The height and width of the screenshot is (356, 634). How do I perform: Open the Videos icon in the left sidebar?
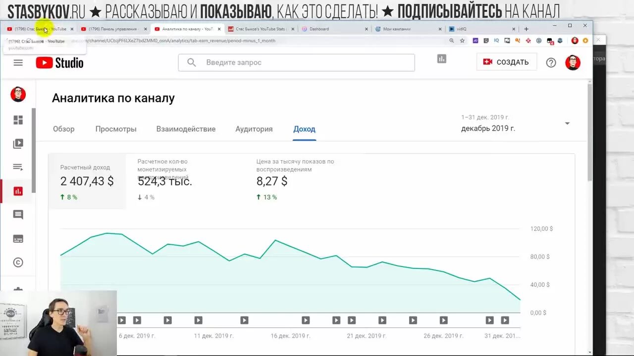(18, 144)
